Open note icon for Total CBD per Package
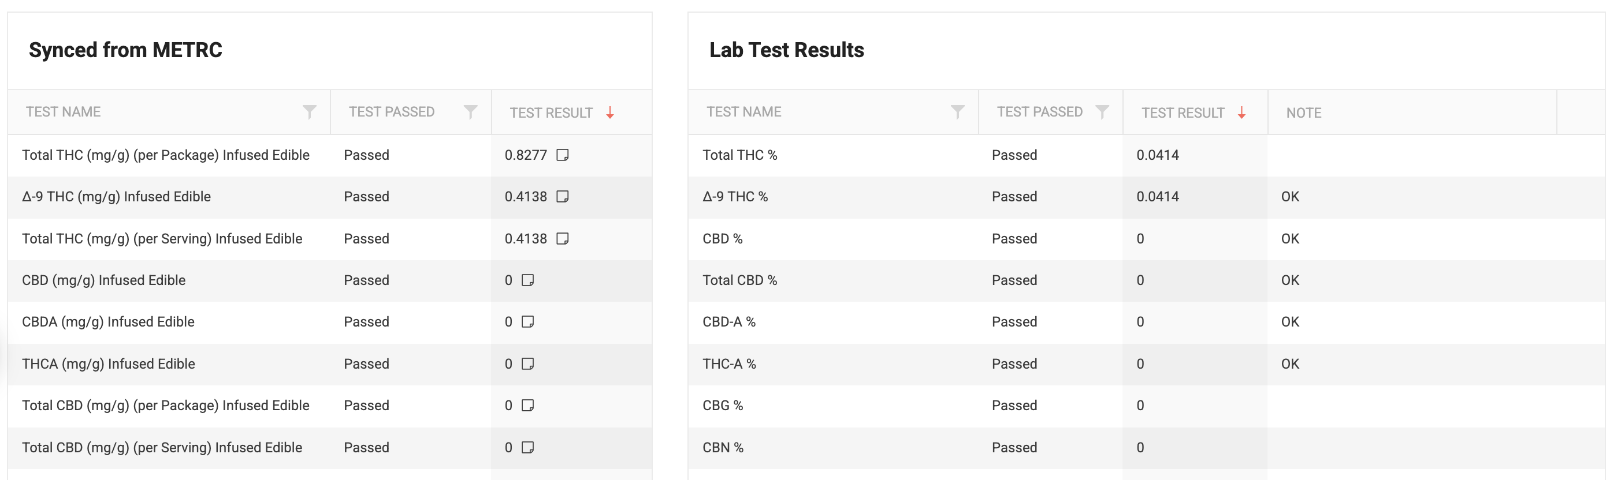Viewport: 1621px width, 480px height. (x=528, y=405)
